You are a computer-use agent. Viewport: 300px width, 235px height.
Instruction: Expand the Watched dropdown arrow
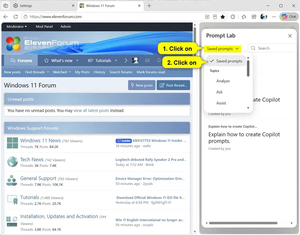point(70,72)
